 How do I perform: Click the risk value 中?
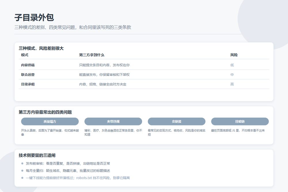point(232,75)
